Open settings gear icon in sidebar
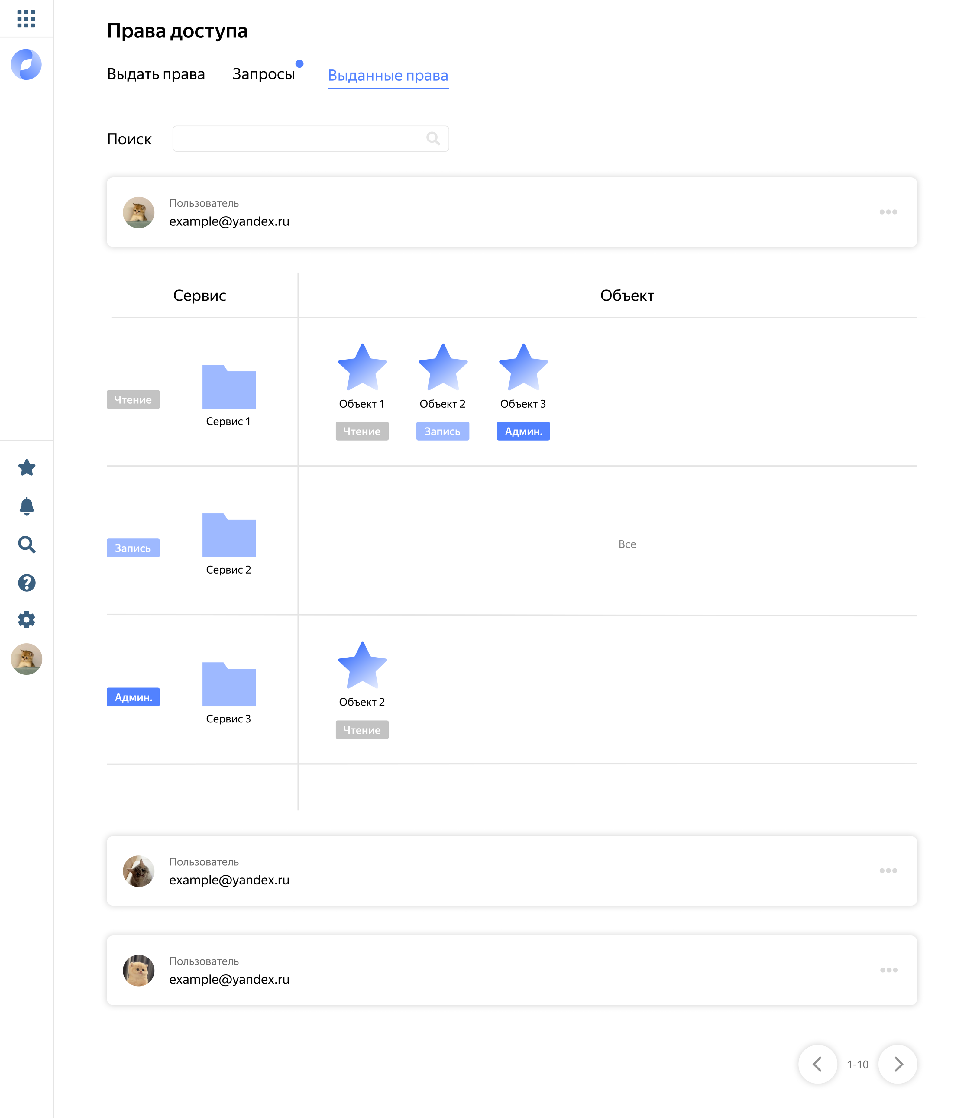Image resolution: width=967 pixels, height=1118 pixels. tap(27, 620)
